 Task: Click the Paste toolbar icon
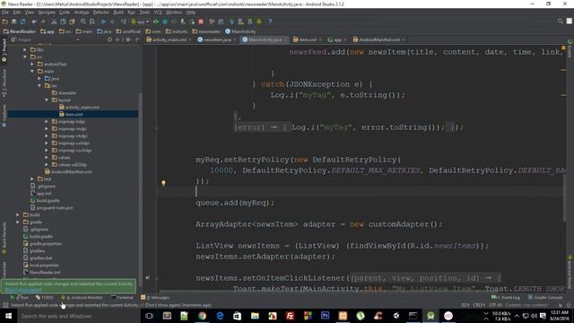click(x=72, y=22)
